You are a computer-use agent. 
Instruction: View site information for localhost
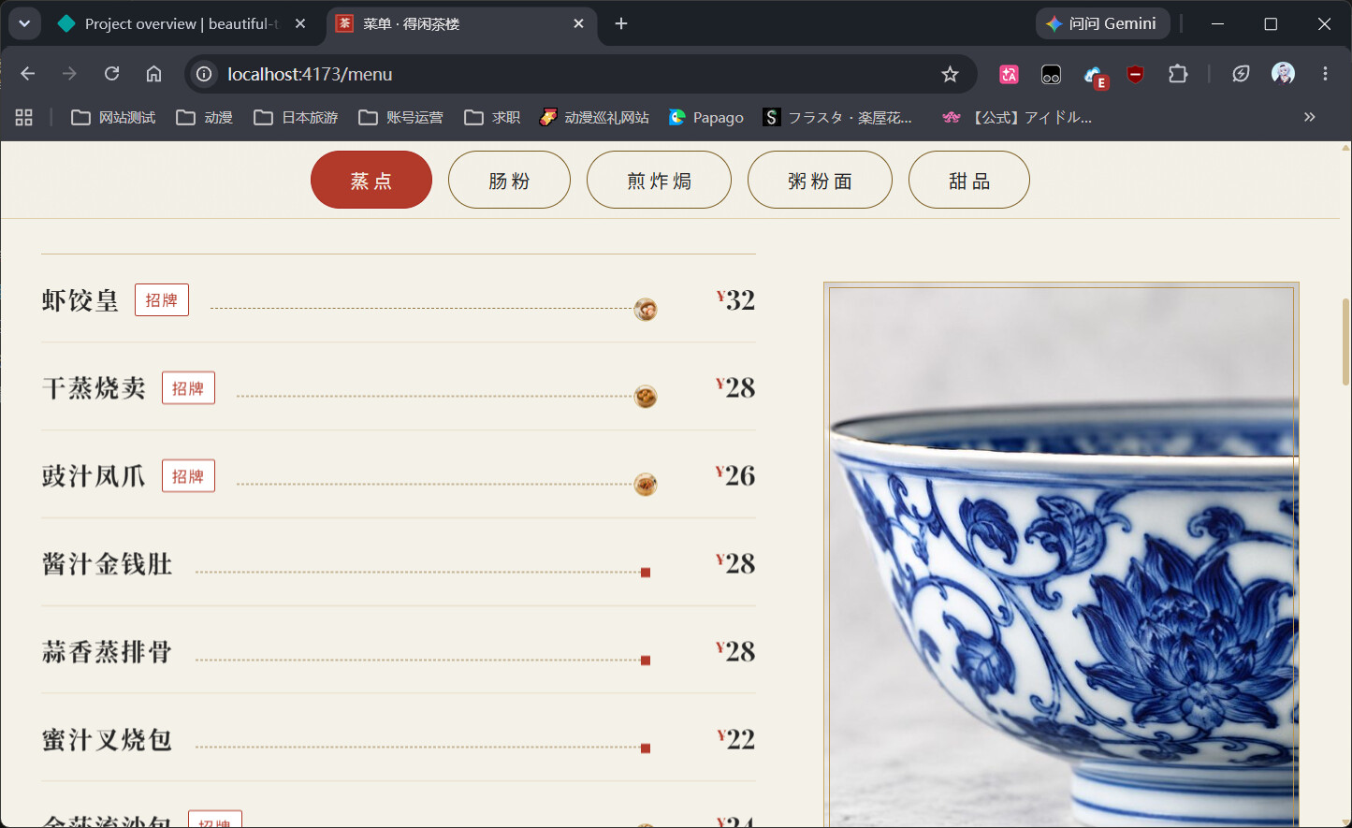[x=204, y=74]
